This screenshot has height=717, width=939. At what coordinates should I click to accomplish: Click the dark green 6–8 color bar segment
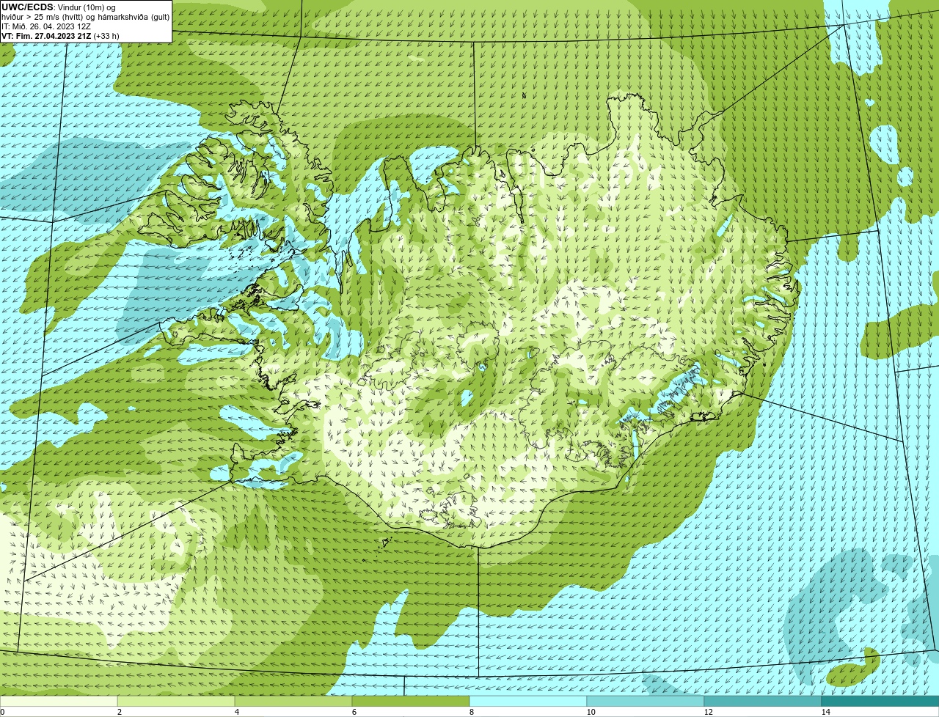point(411,701)
